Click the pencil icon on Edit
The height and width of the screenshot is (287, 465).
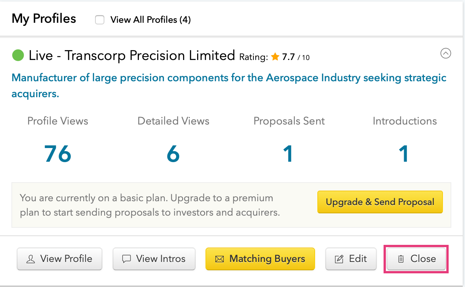(x=339, y=259)
